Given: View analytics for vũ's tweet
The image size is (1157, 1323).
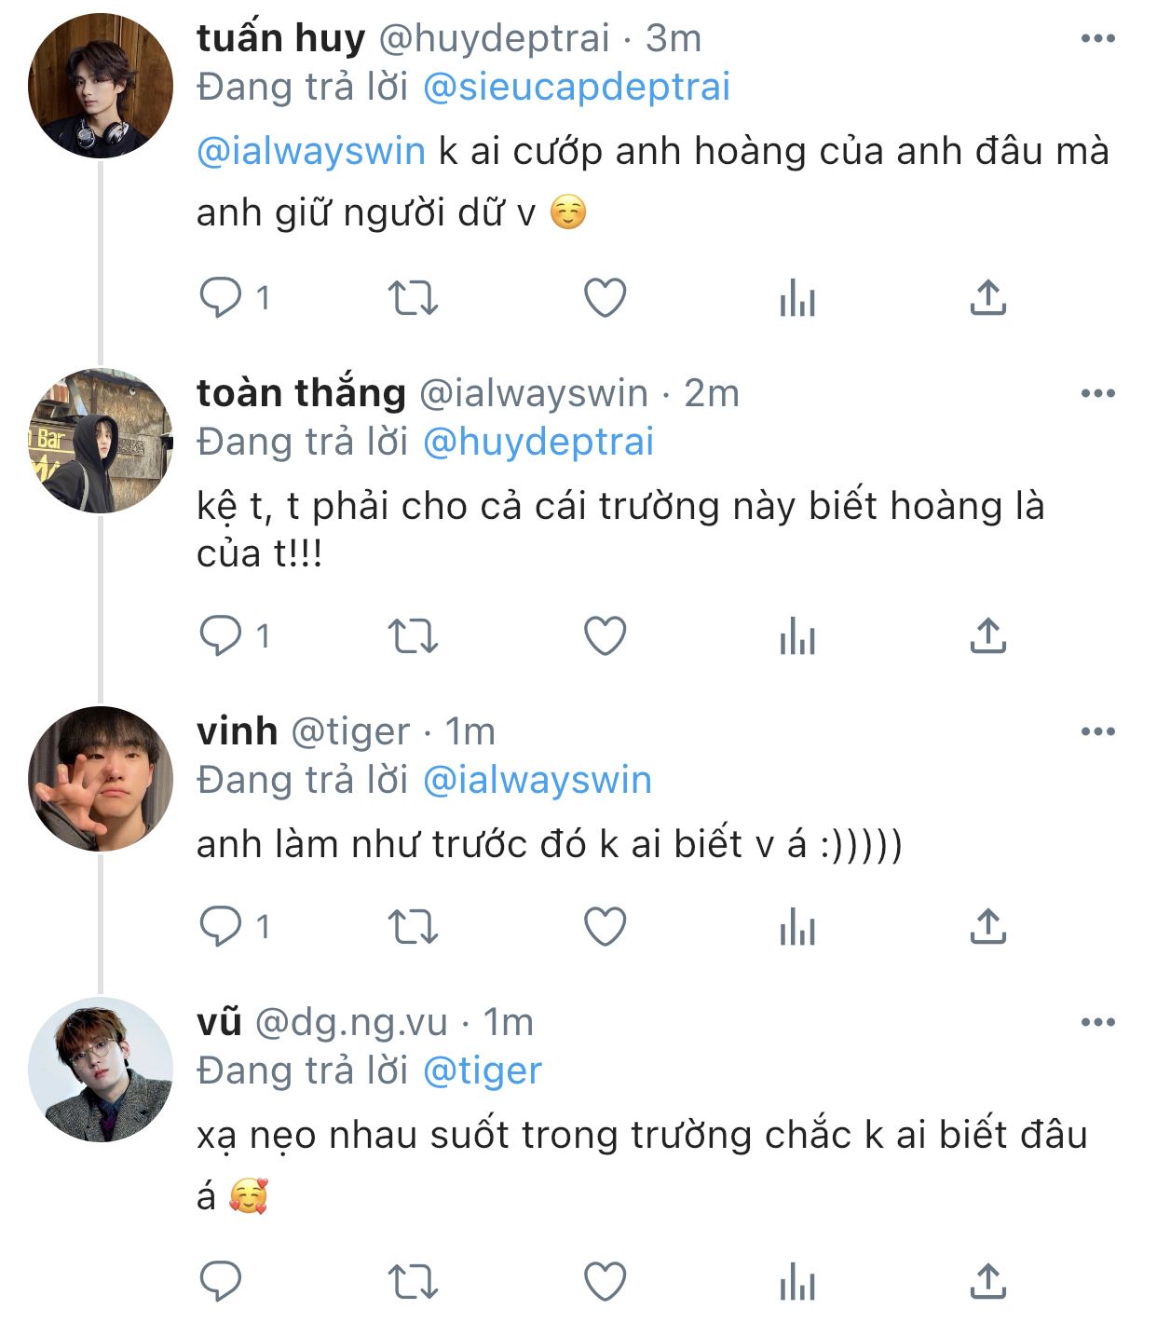Looking at the screenshot, I should [x=797, y=1283].
